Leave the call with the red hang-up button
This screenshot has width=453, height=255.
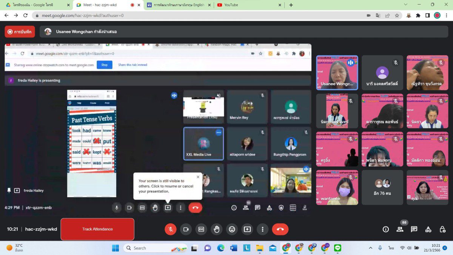pyautogui.click(x=280, y=229)
